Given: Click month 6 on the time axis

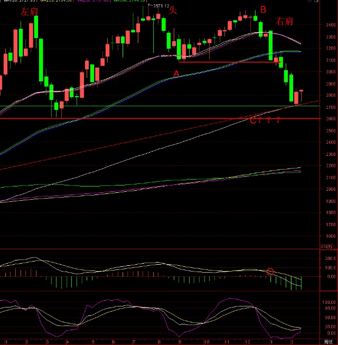Looking at the screenshot, I should 114,342.
